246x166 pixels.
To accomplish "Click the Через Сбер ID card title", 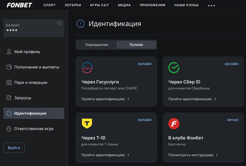I will tap(184, 82).
